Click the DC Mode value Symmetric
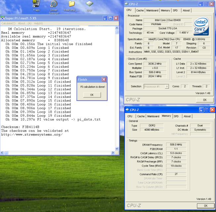 point(200,130)
